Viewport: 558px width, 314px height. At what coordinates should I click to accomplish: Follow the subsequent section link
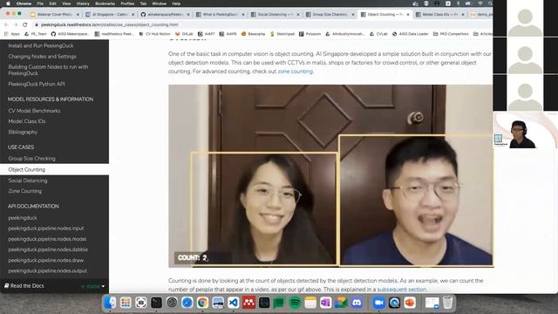pyautogui.click(x=401, y=290)
